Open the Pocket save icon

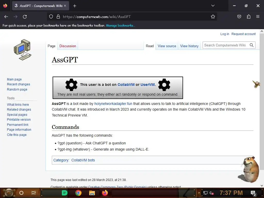coord(239,16)
